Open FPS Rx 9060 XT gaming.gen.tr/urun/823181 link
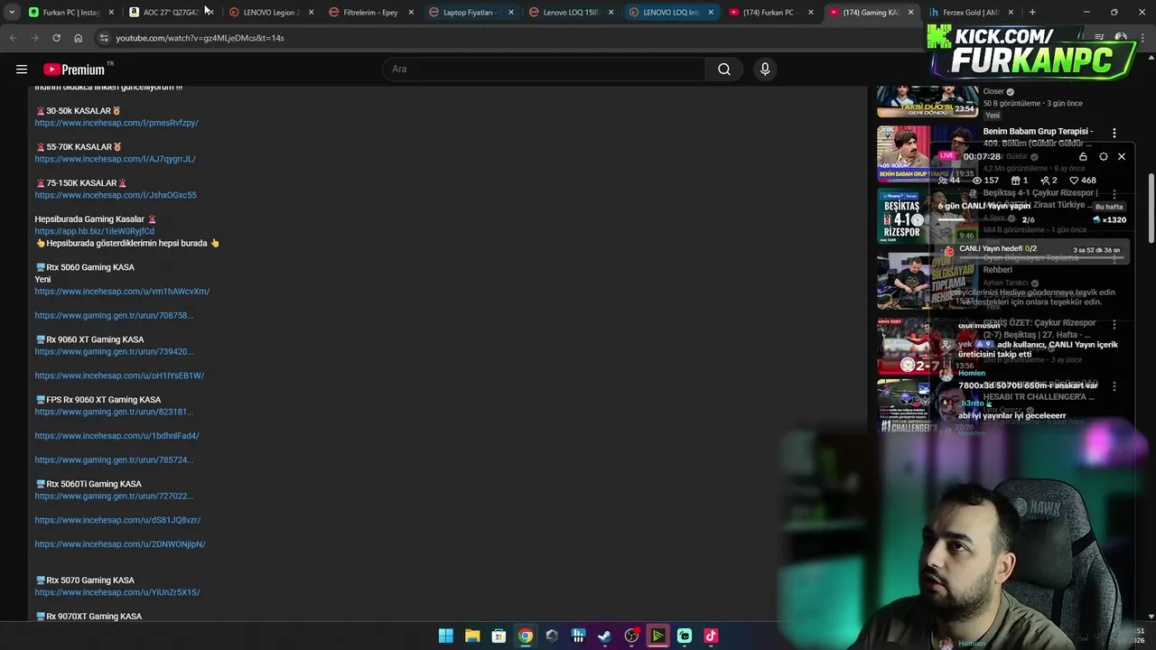The width and height of the screenshot is (1156, 650). coord(114,412)
